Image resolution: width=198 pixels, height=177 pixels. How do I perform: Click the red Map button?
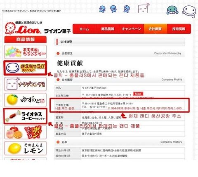point(138,94)
